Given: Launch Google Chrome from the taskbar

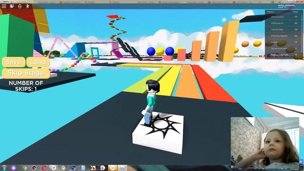Looking at the screenshot, I should tap(25, 168).
